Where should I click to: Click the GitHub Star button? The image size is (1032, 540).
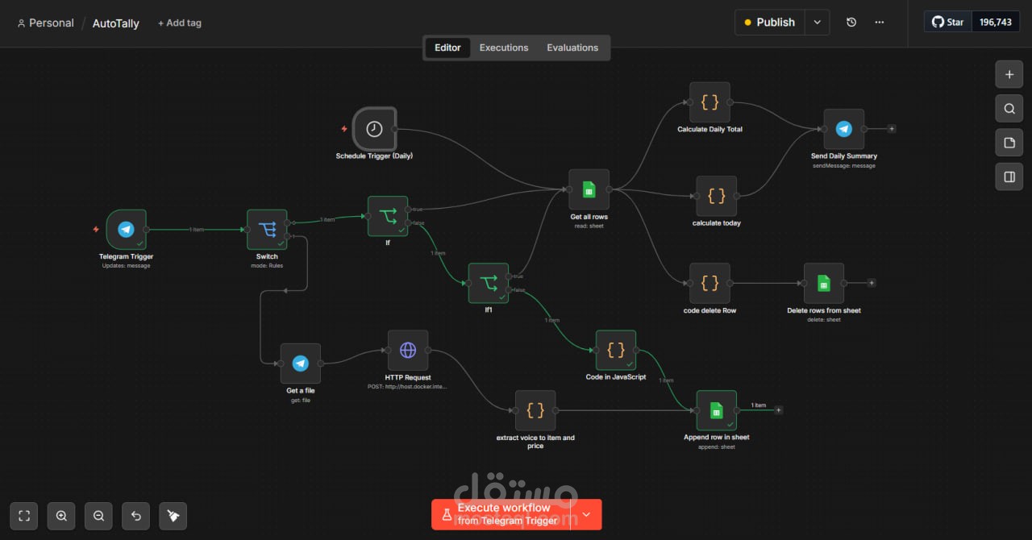tap(948, 22)
